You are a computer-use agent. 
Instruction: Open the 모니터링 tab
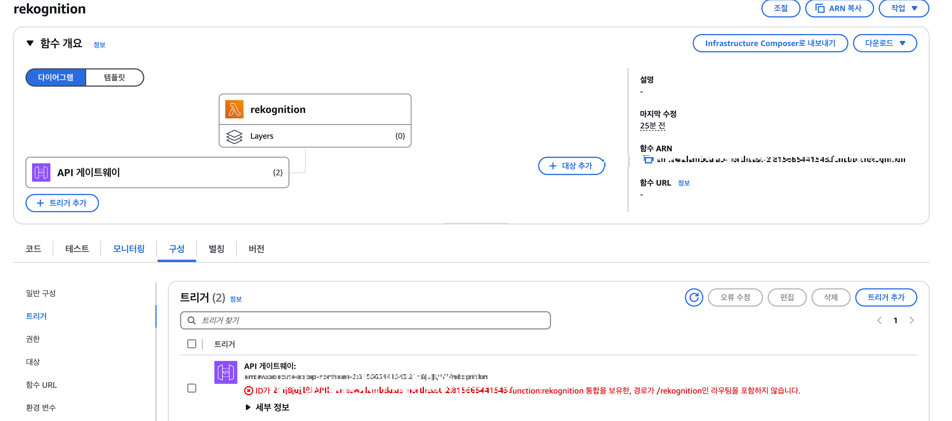(x=129, y=249)
